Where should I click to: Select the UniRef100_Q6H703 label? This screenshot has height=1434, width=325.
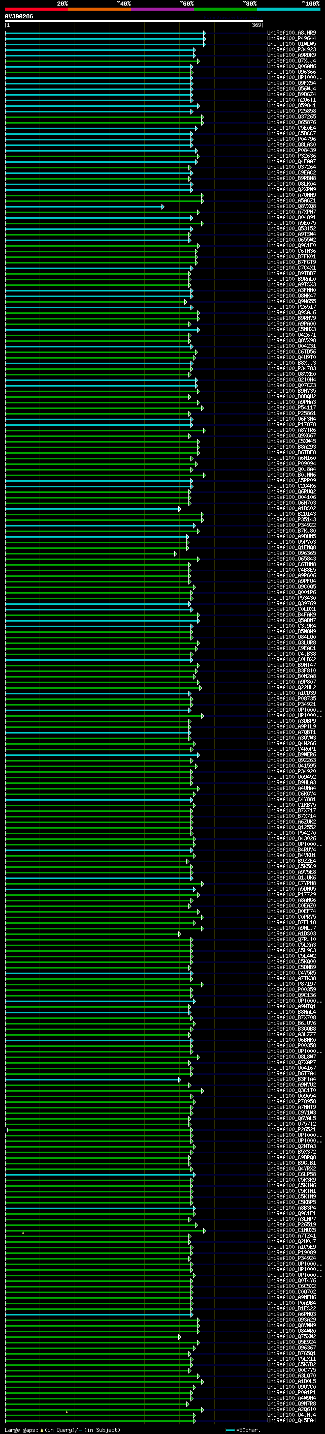291,503
